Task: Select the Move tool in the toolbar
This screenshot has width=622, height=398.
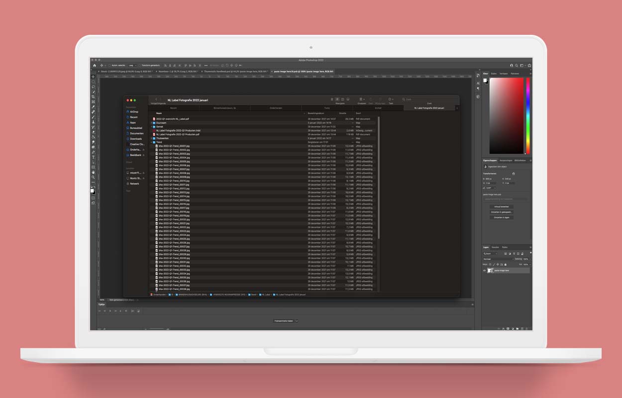Action: point(93,77)
